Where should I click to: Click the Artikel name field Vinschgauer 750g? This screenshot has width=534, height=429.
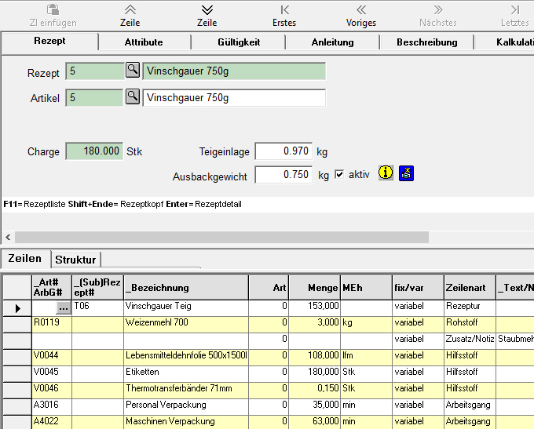point(234,97)
